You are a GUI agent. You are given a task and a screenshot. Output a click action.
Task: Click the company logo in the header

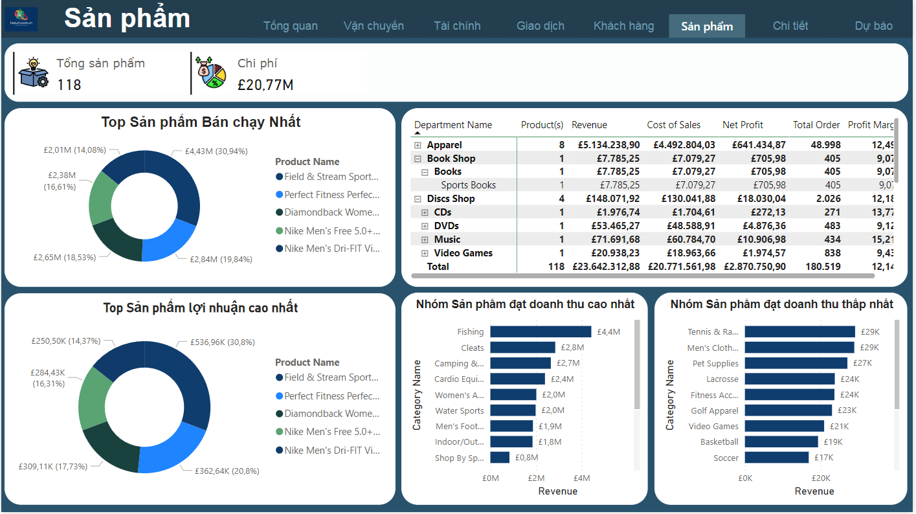click(21, 19)
